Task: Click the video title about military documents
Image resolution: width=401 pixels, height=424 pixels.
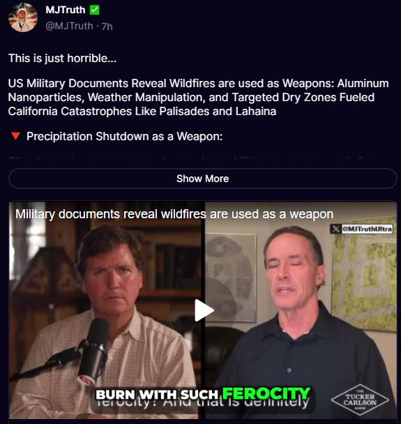Action: pyautogui.click(x=174, y=214)
